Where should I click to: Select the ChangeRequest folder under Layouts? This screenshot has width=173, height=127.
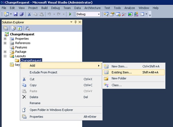click(31, 60)
